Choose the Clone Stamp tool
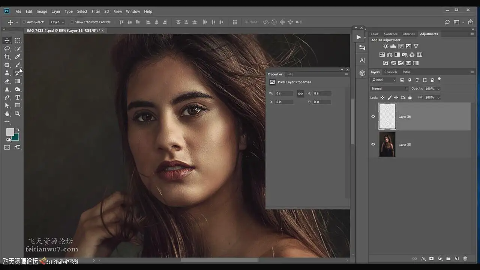Viewport: 480px width, 270px height. [x=7, y=73]
